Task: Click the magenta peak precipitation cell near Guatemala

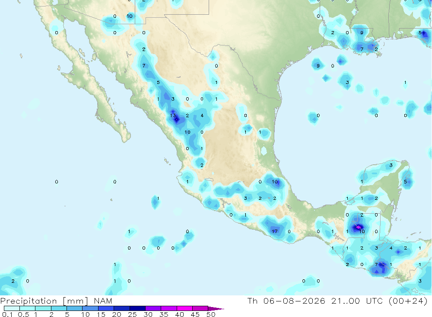Action: (x=359, y=227)
